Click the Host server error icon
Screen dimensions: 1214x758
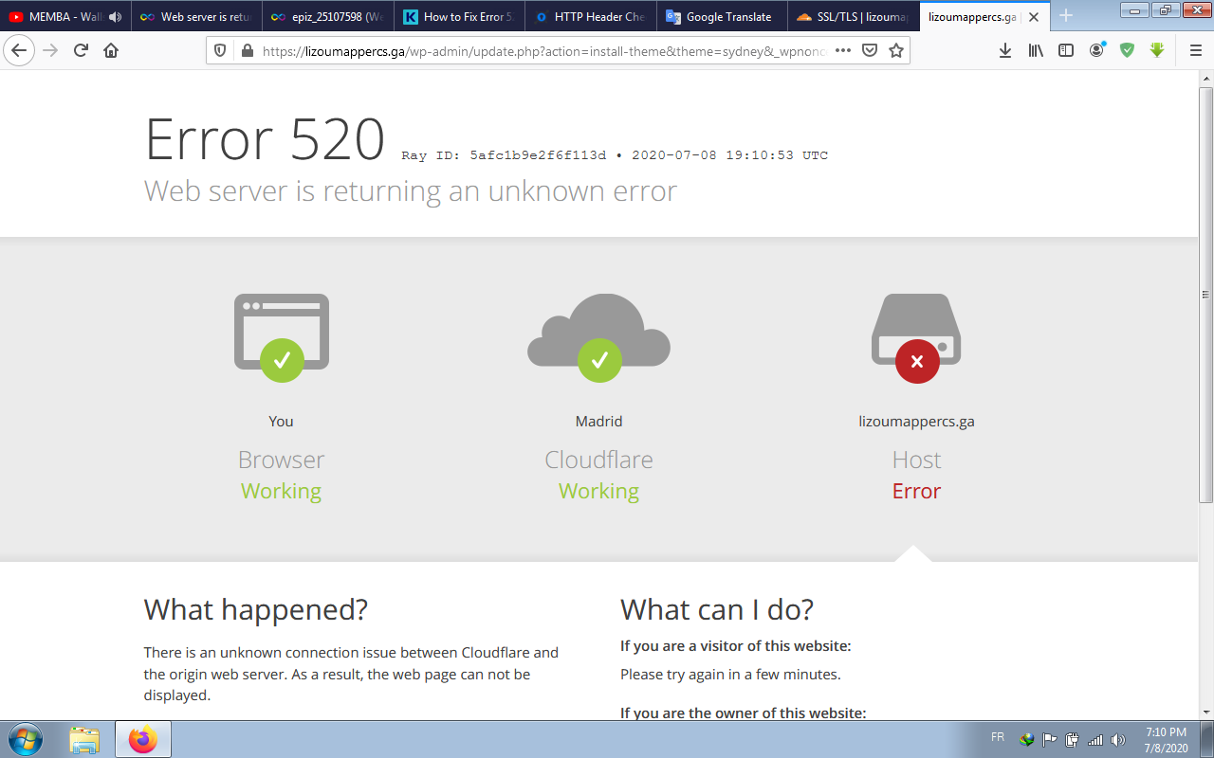pyautogui.click(x=916, y=336)
